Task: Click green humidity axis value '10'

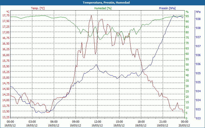Action: click(187, 108)
